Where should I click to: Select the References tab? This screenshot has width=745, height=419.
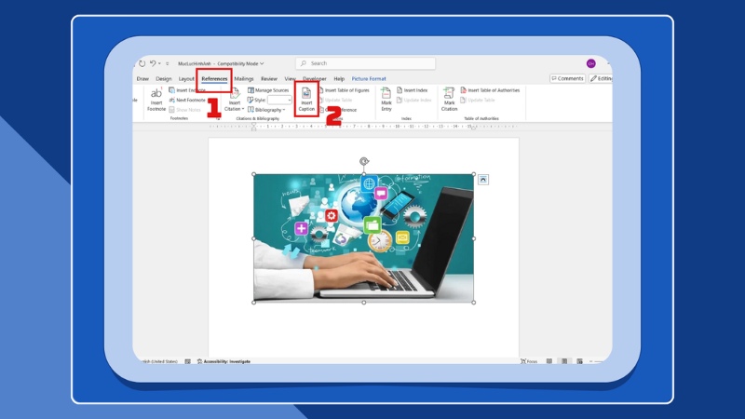(214, 79)
